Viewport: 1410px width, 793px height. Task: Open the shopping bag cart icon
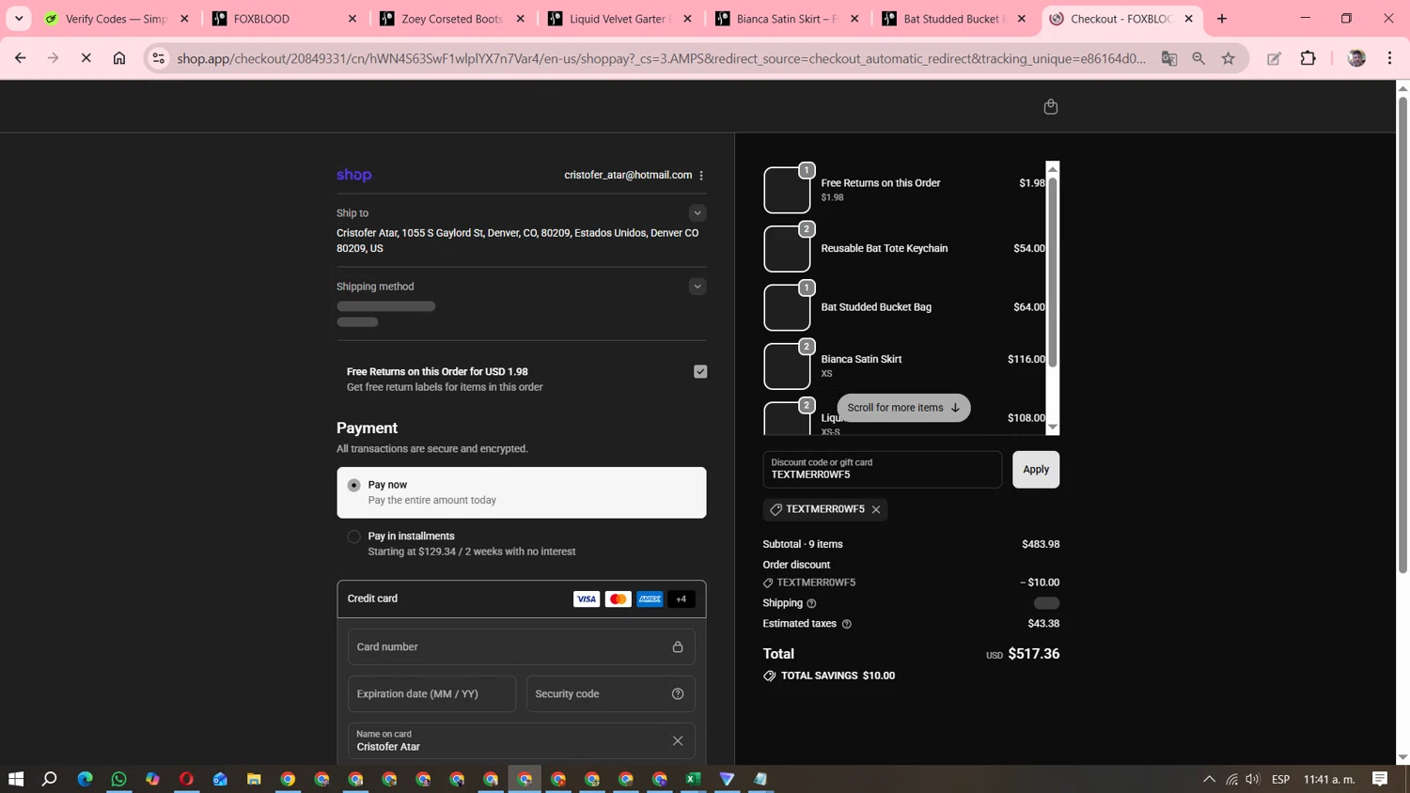(1051, 106)
